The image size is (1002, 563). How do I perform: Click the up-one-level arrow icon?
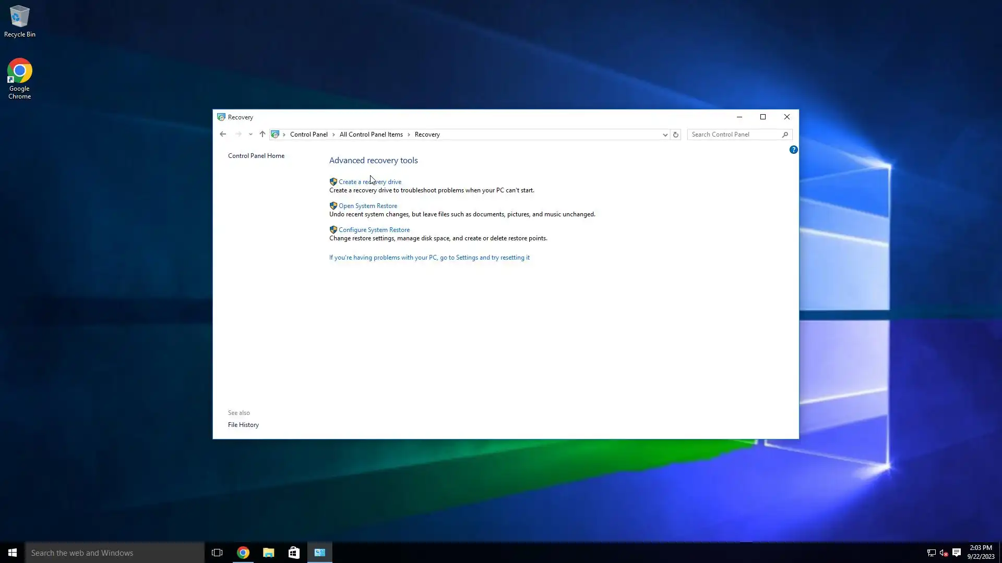pyautogui.click(x=263, y=134)
